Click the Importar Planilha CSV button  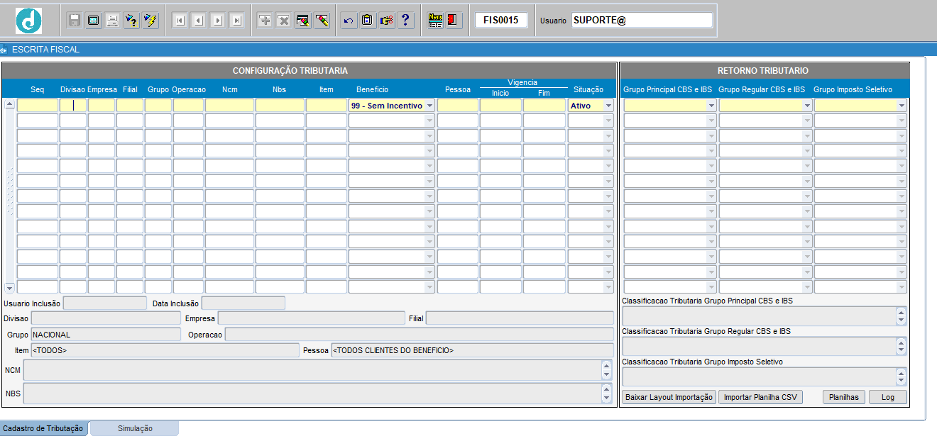pyautogui.click(x=760, y=397)
